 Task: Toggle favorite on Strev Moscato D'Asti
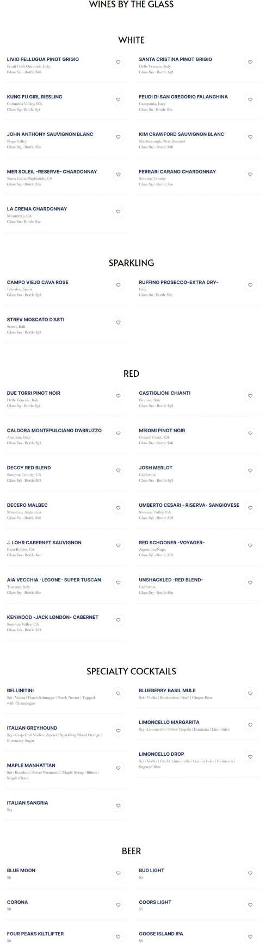tap(118, 322)
